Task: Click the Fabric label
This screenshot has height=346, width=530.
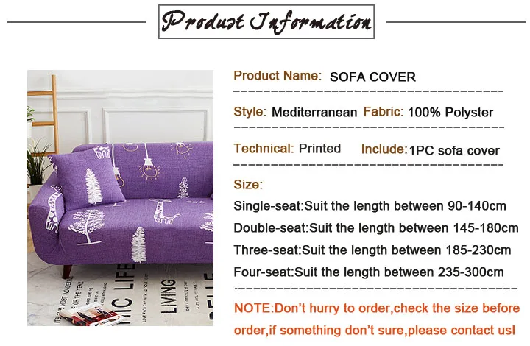Action: pyautogui.click(x=384, y=112)
